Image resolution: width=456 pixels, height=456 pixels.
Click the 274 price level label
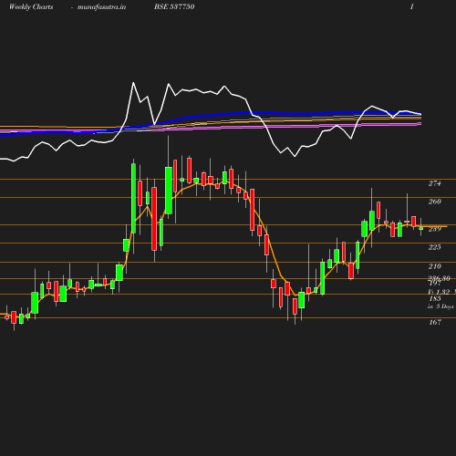click(x=434, y=183)
